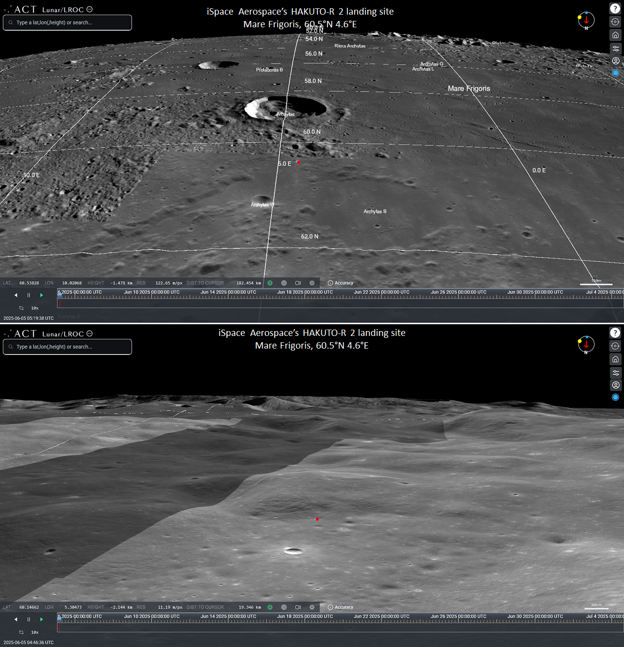This screenshot has width=624, height=647.
Task: Click the orbit-view camera icon in bottom view
Action: pyautogui.click(x=615, y=346)
